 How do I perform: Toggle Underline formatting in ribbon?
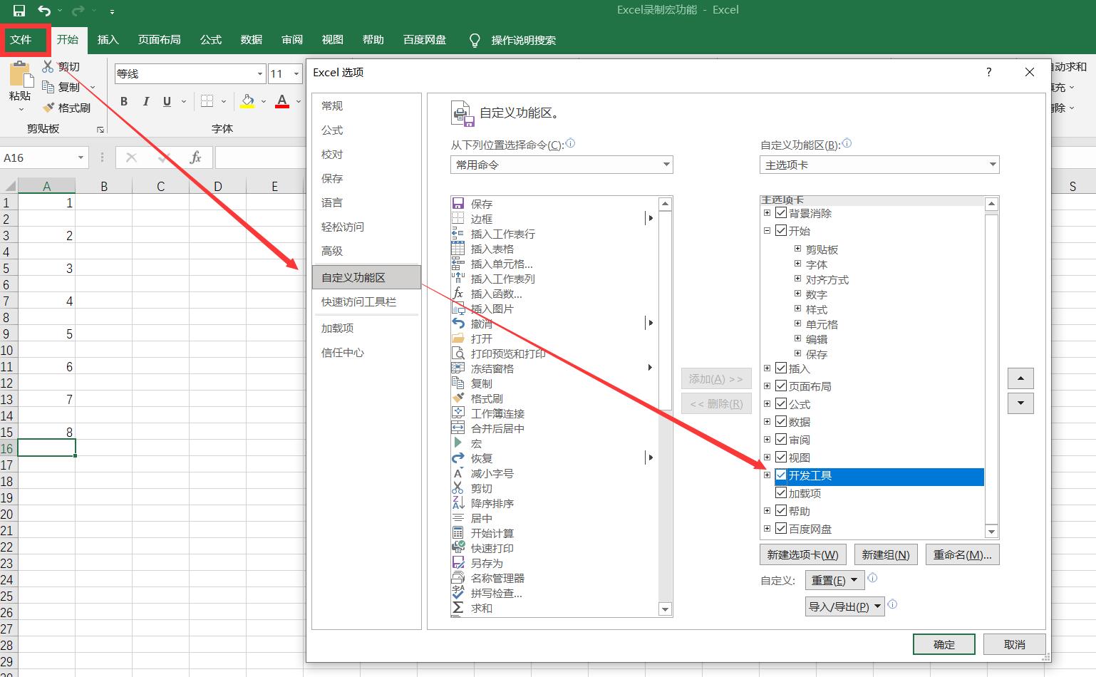(167, 101)
